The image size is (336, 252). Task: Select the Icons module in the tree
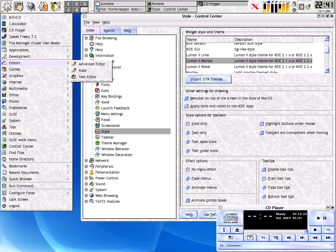coord(105,91)
